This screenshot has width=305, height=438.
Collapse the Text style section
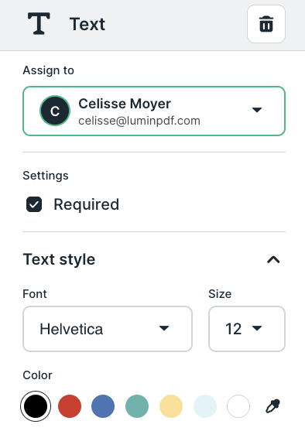coord(273,260)
